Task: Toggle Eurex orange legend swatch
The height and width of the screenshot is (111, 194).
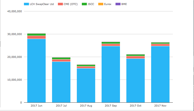Action: click(101, 4)
